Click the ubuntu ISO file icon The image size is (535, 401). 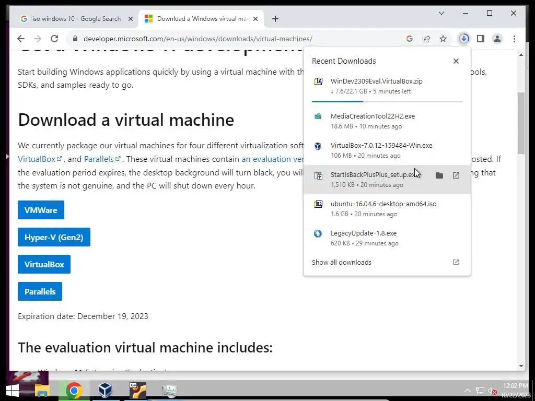point(318,204)
